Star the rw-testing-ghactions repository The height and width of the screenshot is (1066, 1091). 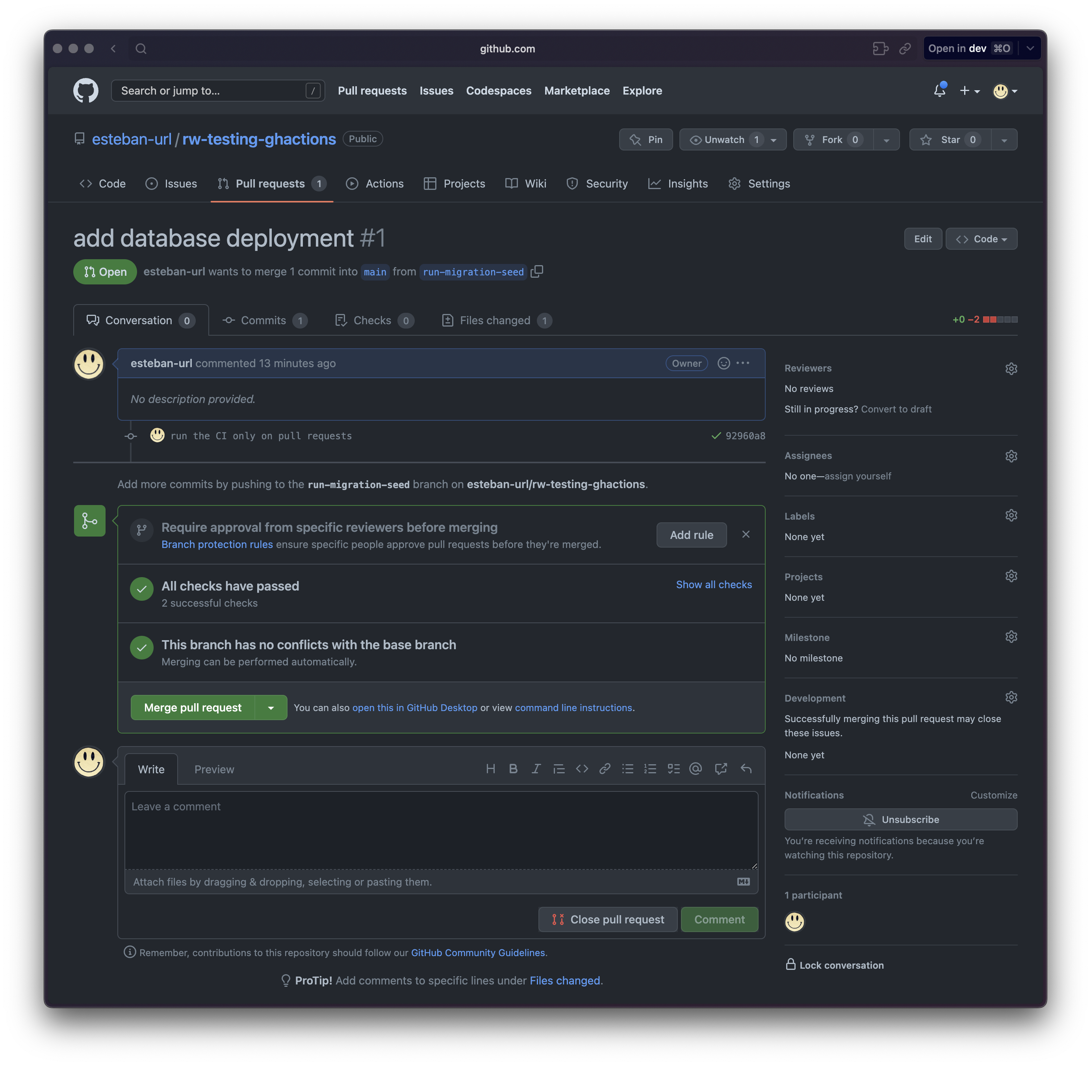point(950,139)
